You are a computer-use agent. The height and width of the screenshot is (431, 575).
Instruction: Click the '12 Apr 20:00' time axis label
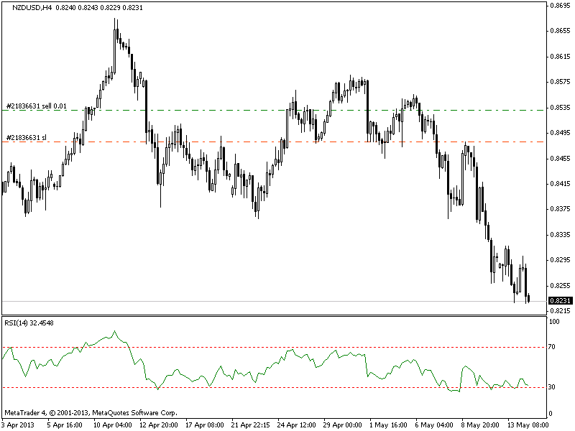(x=159, y=425)
